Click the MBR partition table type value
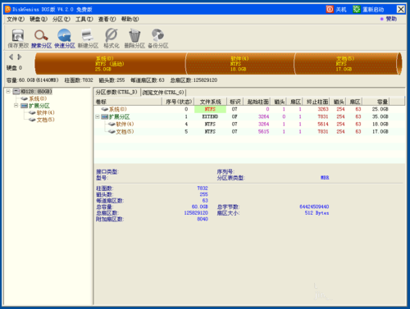Viewport: 410px width, 309px height. point(325,178)
